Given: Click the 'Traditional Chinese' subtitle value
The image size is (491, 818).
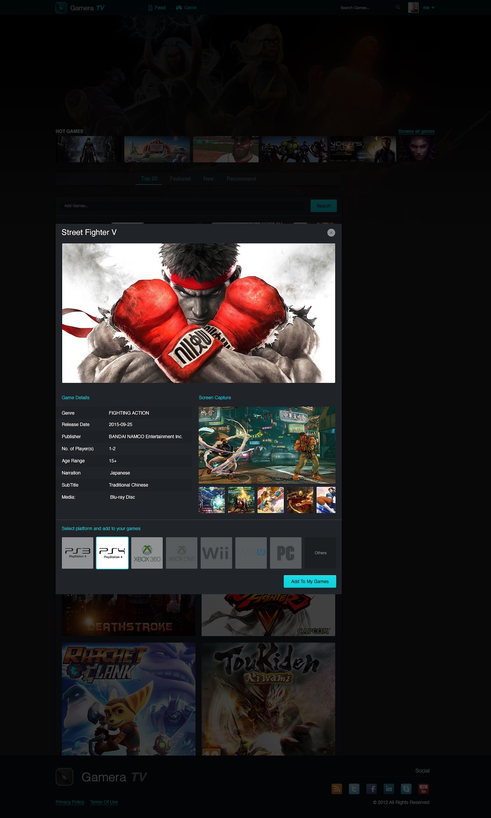Looking at the screenshot, I should pos(129,485).
